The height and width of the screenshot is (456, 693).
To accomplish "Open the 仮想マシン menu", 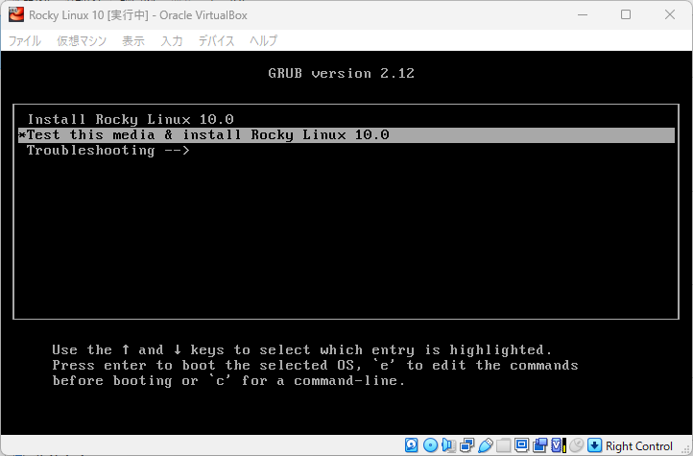I will pos(81,40).
